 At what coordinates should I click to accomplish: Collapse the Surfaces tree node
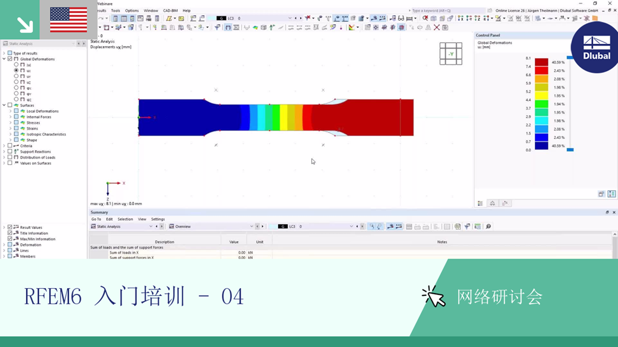[x=4, y=105]
